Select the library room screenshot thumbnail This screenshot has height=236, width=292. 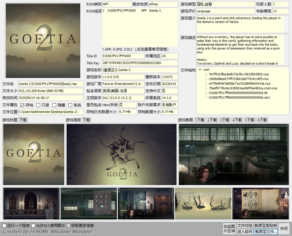(x=31, y=203)
